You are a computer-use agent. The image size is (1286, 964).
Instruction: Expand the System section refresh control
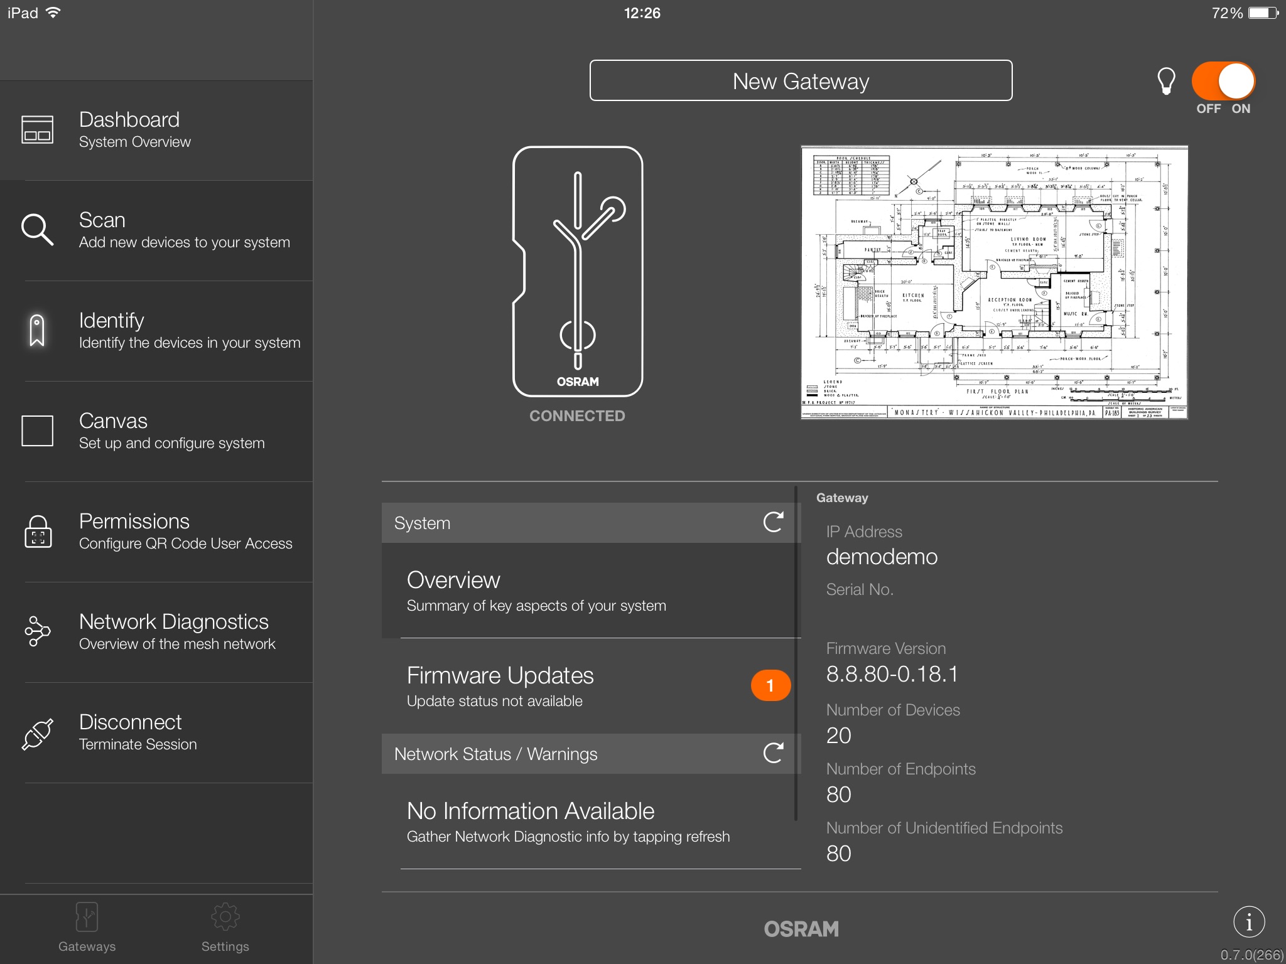click(x=772, y=523)
